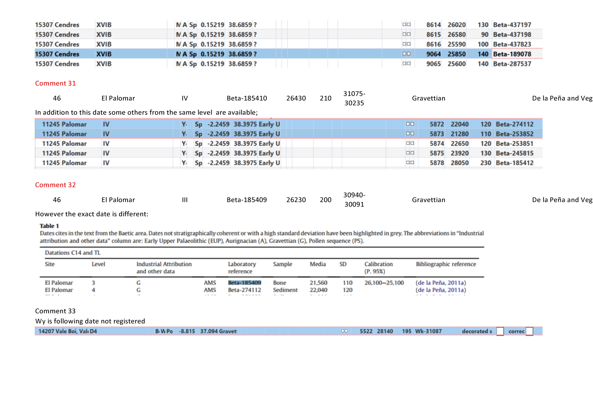Click the small squares in Beta-253851 row
Image resolution: width=593 pixels, height=419 pixels.
click(x=410, y=143)
